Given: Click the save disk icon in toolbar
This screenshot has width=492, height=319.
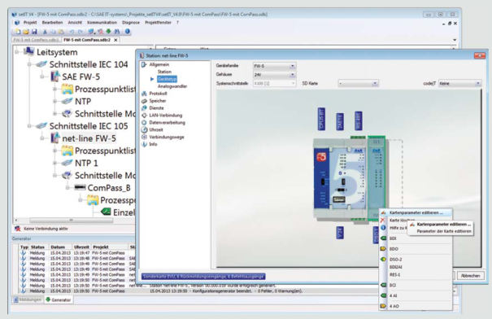Looking at the screenshot, I should pyautogui.click(x=34, y=32).
